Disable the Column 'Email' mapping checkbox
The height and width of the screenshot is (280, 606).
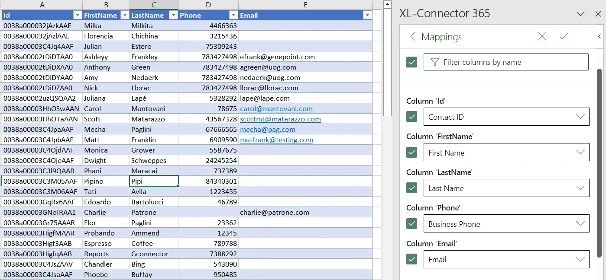pyautogui.click(x=412, y=259)
